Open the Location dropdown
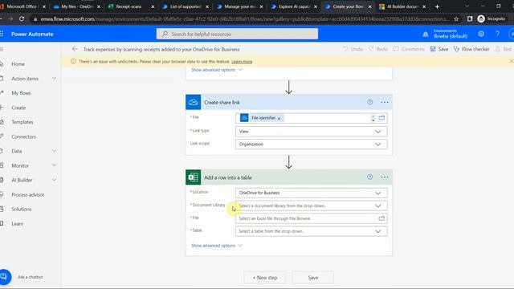Viewport: 514px width, 289px height. point(311,193)
